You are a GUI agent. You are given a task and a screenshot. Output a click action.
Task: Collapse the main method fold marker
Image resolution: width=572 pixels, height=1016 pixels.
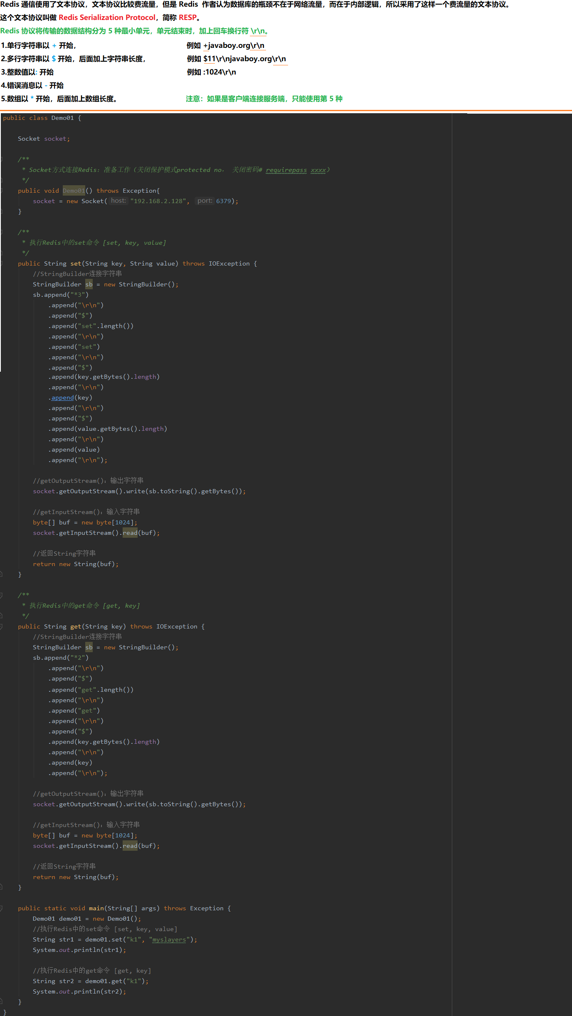click(x=1, y=908)
